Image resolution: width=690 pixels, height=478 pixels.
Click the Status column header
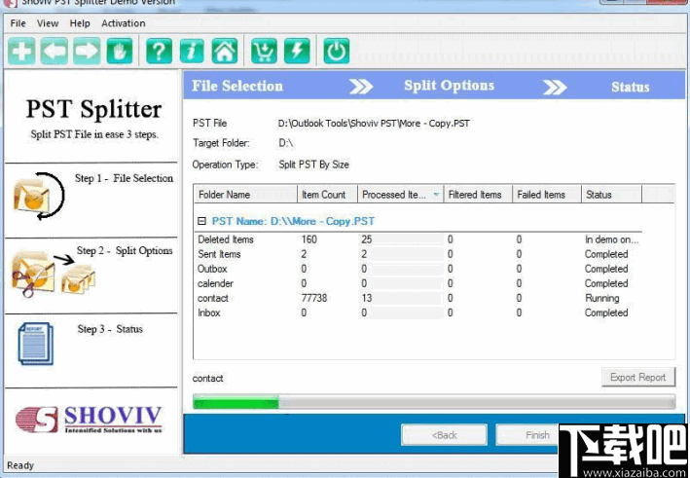coord(612,195)
